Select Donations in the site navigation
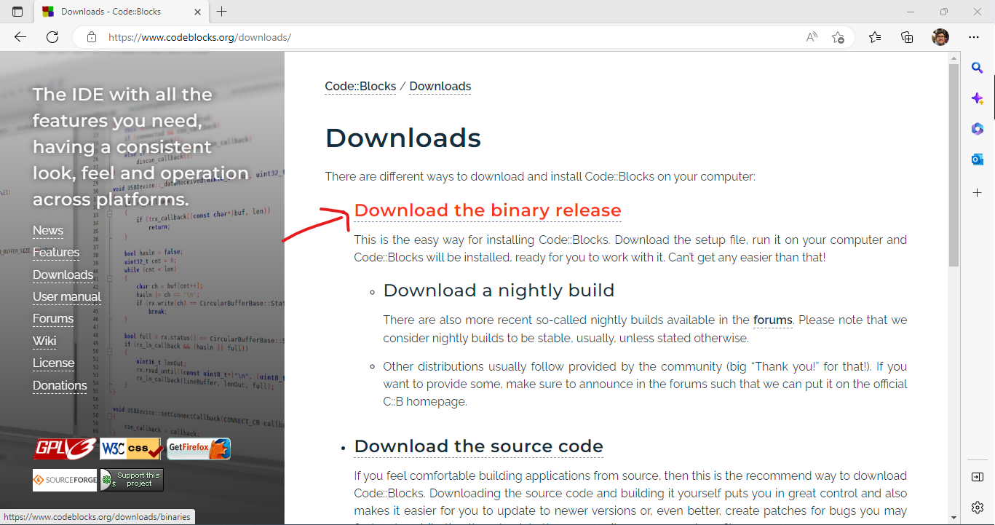This screenshot has width=995, height=525. click(x=60, y=385)
